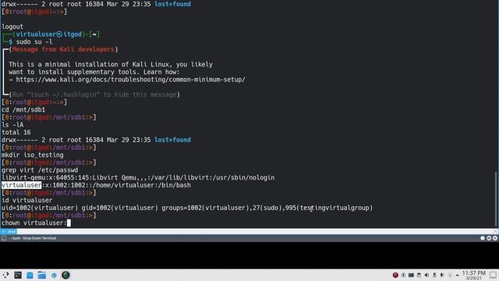Click the libvirt-qemu passwd output line
Screen dimensions: 499x281
click(138, 178)
